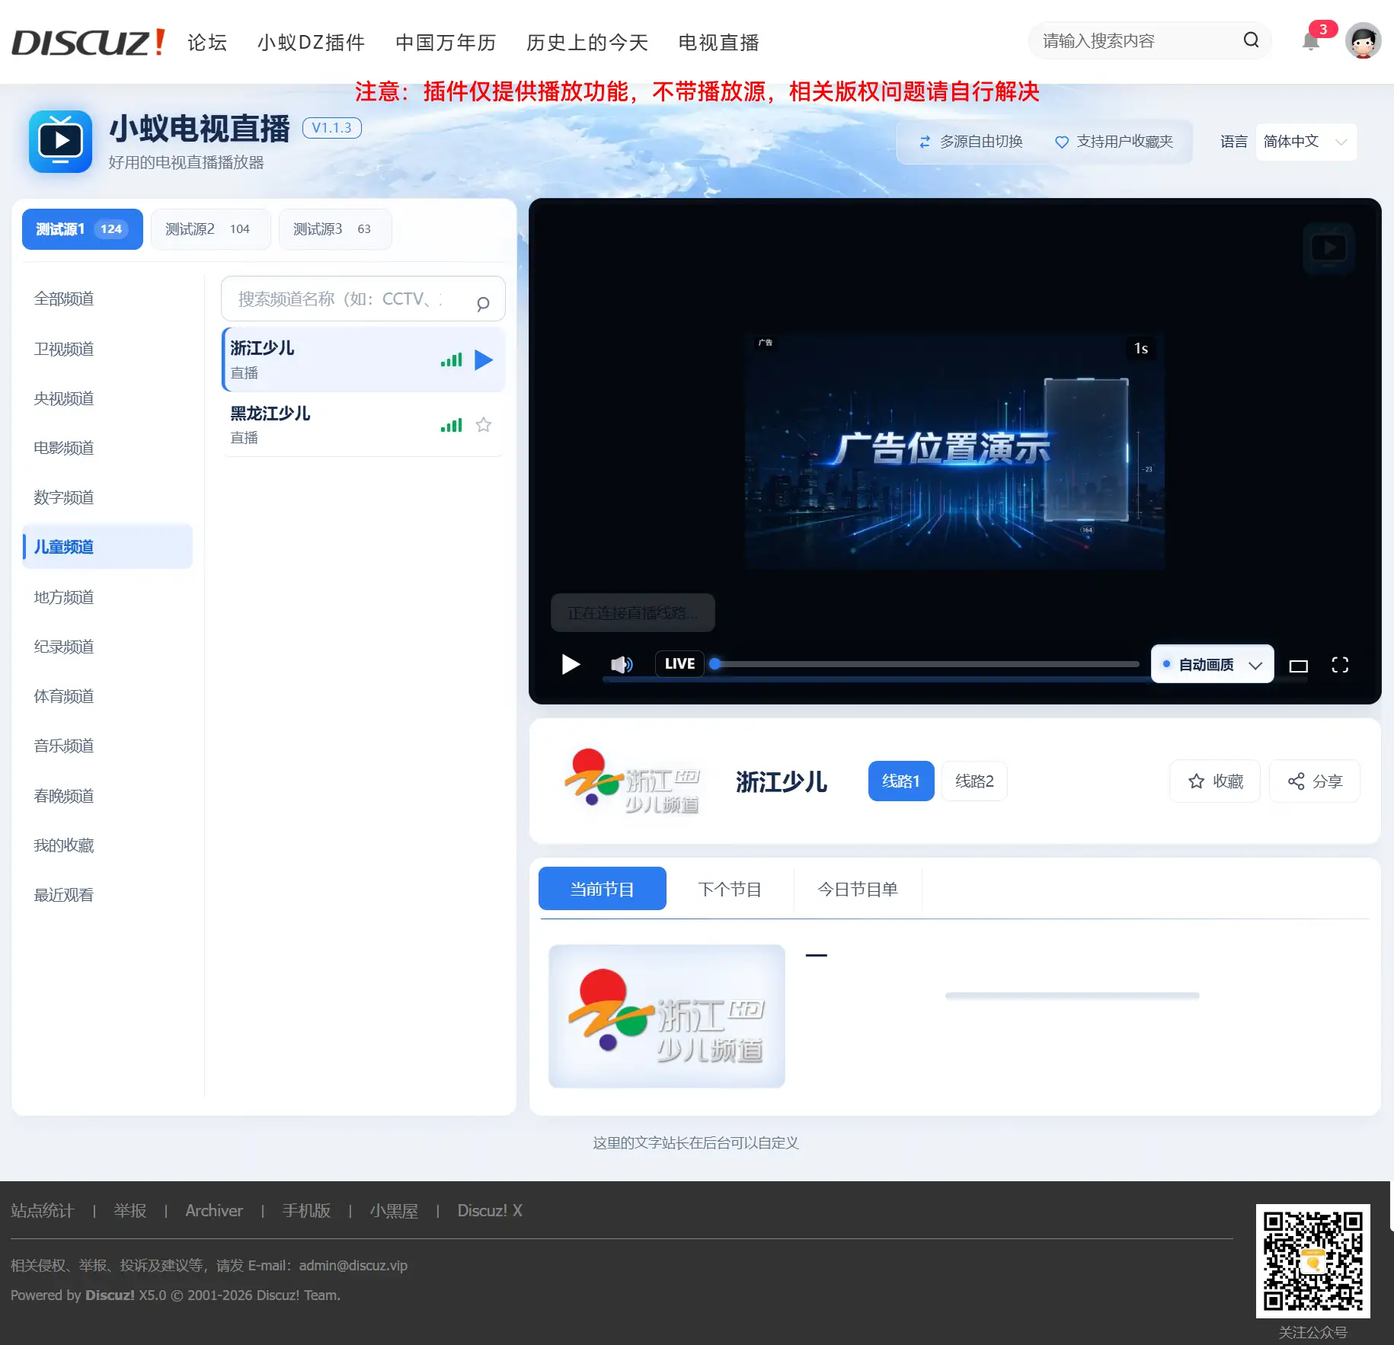Open the user avatar menu
Image resolution: width=1394 pixels, height=1345 pixels.
pos(1363,41)
